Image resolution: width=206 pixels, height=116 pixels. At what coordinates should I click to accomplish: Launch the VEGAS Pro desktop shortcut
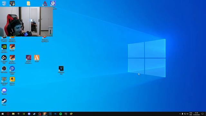(x=61, y=70)
